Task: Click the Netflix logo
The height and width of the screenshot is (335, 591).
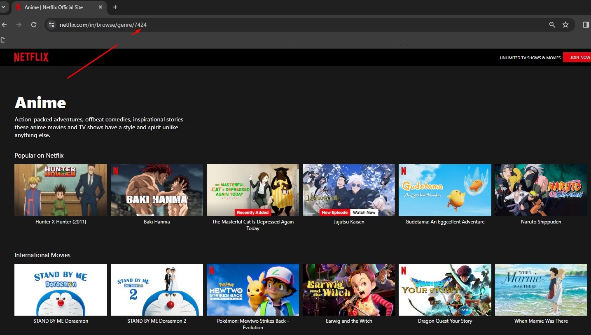Action: (x=31, y=57)
